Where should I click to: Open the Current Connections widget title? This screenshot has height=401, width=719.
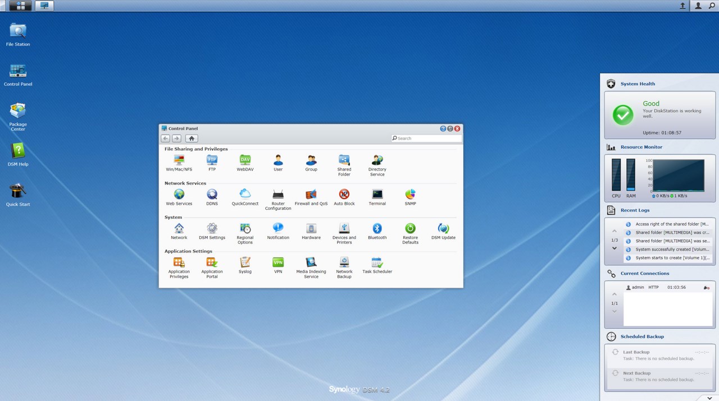point(645,274)
